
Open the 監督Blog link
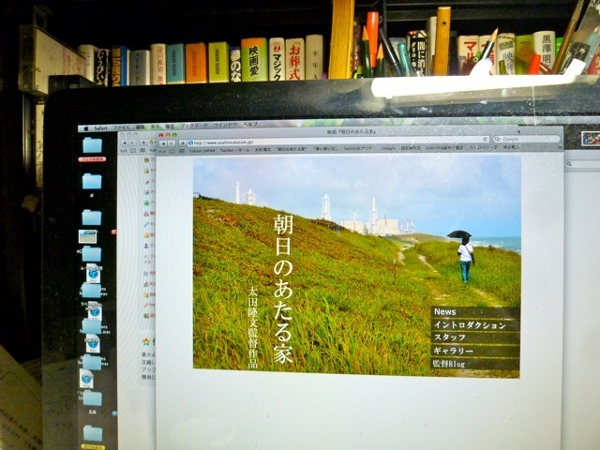coord(475,363)
